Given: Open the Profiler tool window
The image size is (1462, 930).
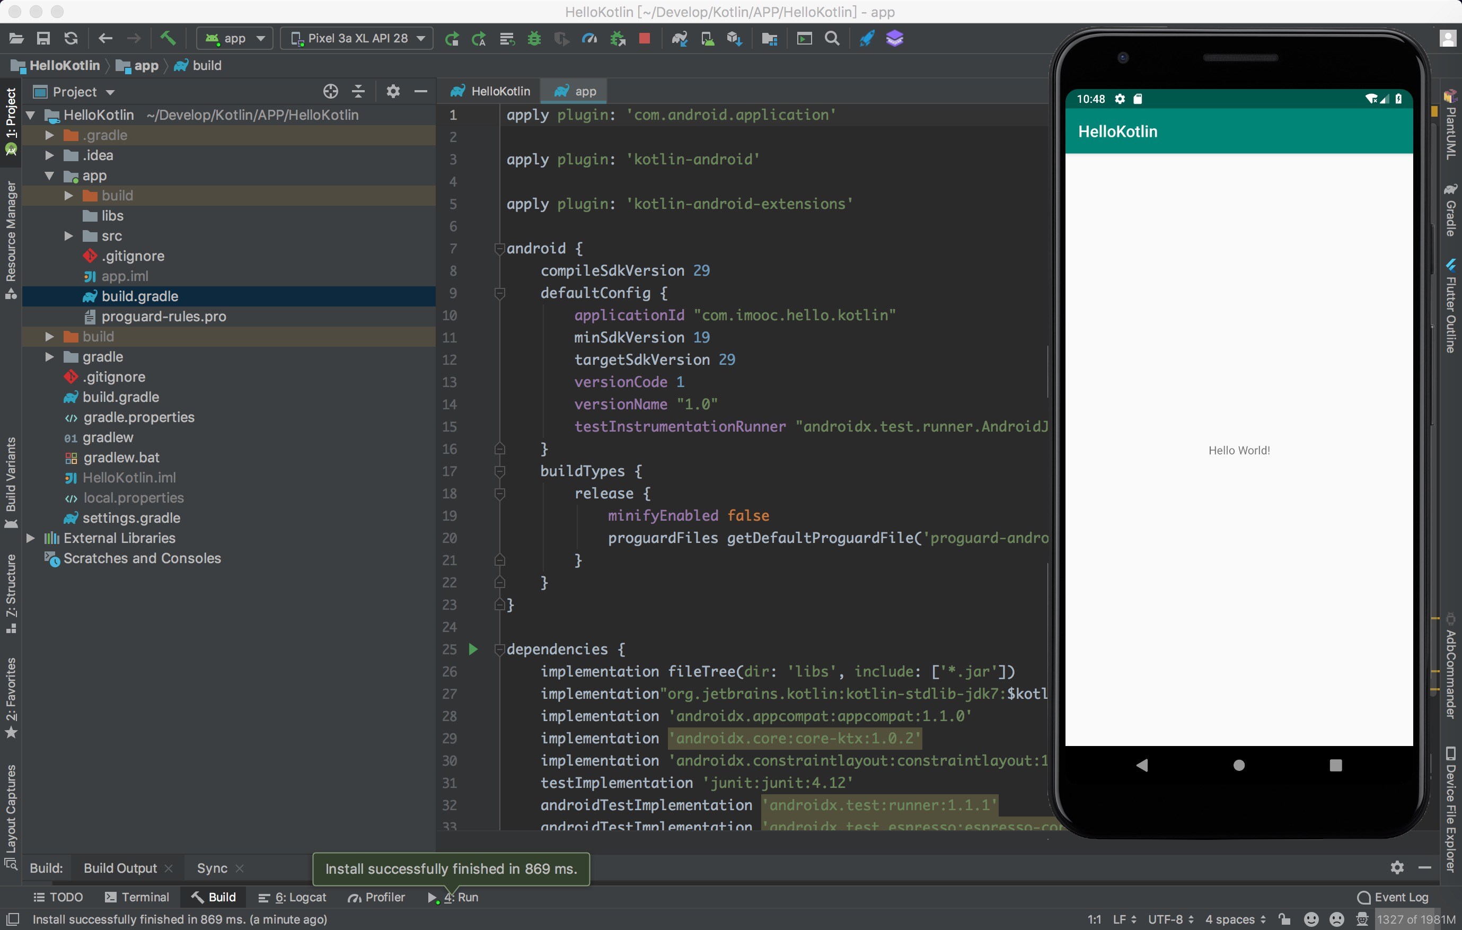Looking at the screenshot, I should [x=376, y=897].
